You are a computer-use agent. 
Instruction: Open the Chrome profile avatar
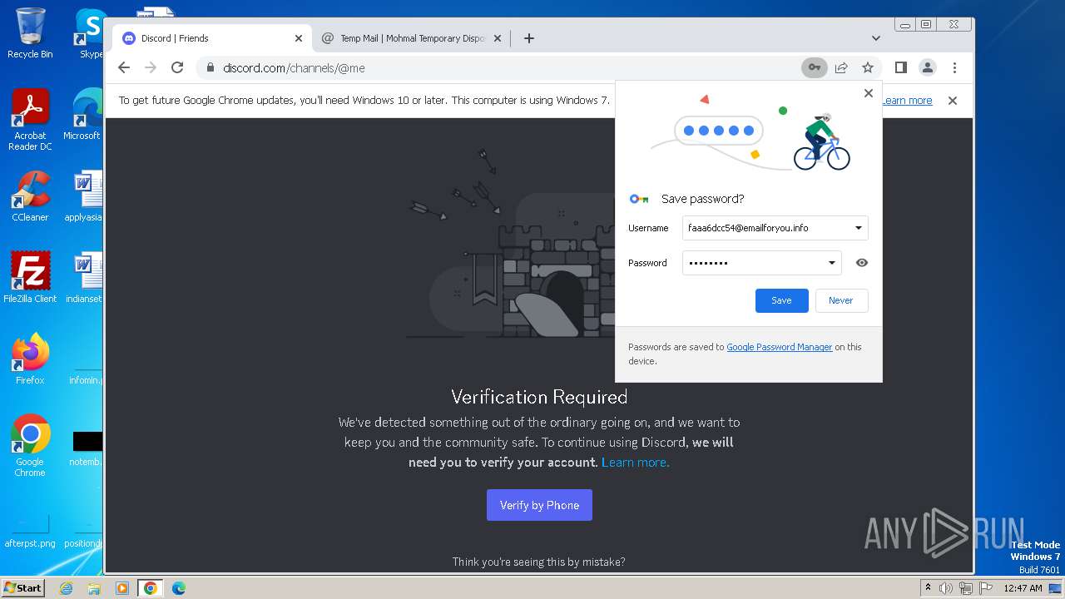pyautogui.click(x=928, y=67)
